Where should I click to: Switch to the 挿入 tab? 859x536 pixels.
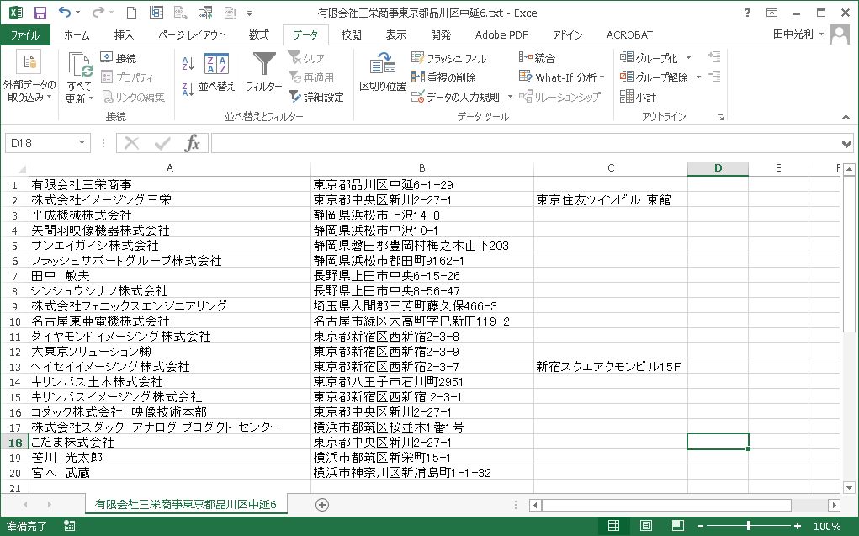[124, 35]
